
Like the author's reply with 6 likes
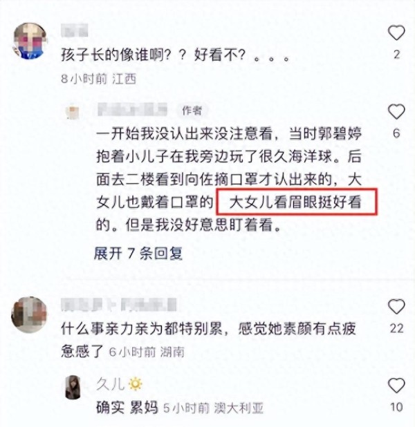[x=396, y=112]
